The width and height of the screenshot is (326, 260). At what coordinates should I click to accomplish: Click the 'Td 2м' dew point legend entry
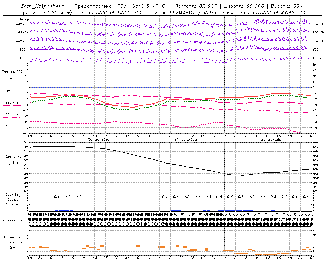pos(12,91)
